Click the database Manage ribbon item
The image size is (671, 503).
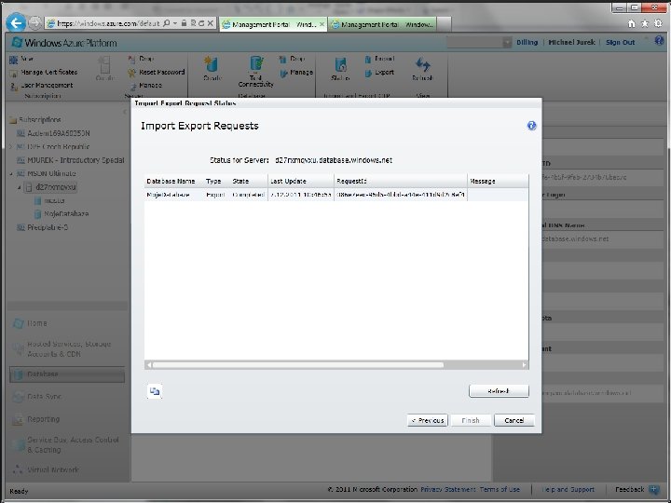click(296, 73)
